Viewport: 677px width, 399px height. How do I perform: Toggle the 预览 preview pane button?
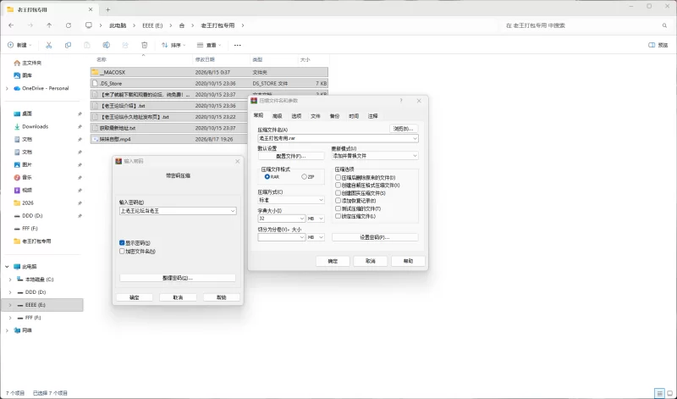658,45
